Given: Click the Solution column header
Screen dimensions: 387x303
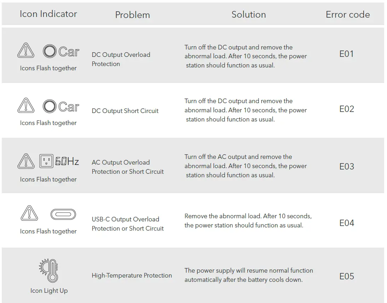Looking at the screenshot, I should pos(248,14).
